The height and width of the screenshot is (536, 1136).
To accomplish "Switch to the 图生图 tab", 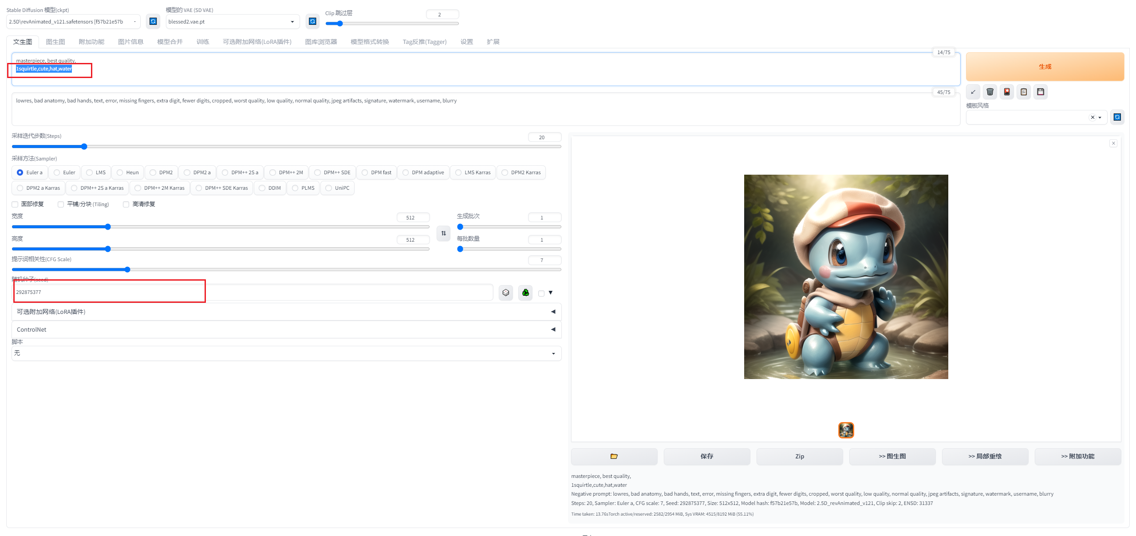I will pos(55,42).
